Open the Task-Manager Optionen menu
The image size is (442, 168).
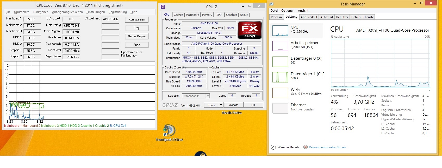[288, 11]
